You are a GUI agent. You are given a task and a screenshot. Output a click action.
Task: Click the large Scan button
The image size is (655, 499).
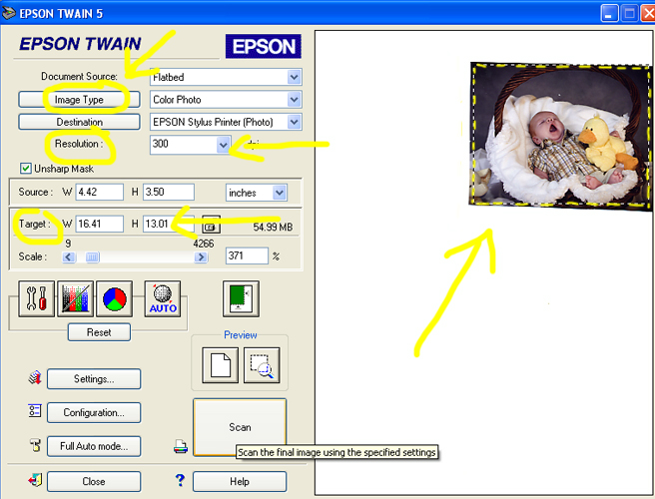pyautogui.click(x=240, y=427)
